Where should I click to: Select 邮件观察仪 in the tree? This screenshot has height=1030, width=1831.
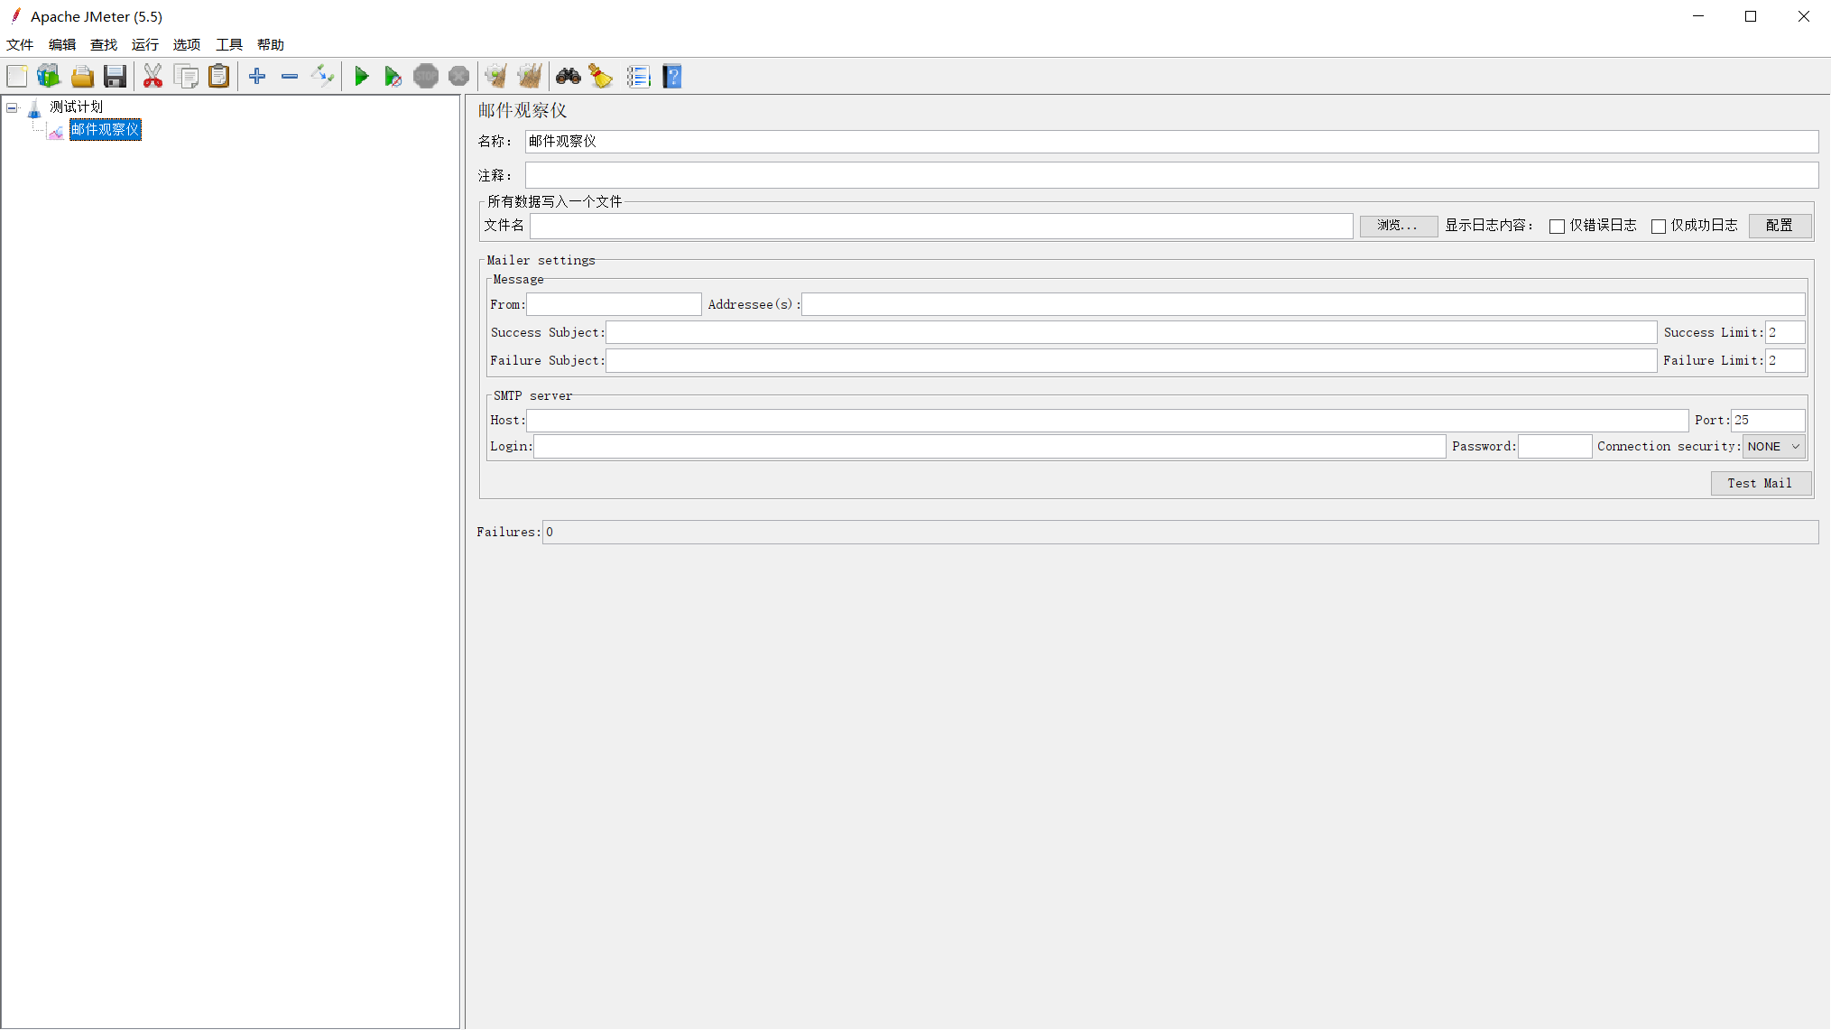105,130
